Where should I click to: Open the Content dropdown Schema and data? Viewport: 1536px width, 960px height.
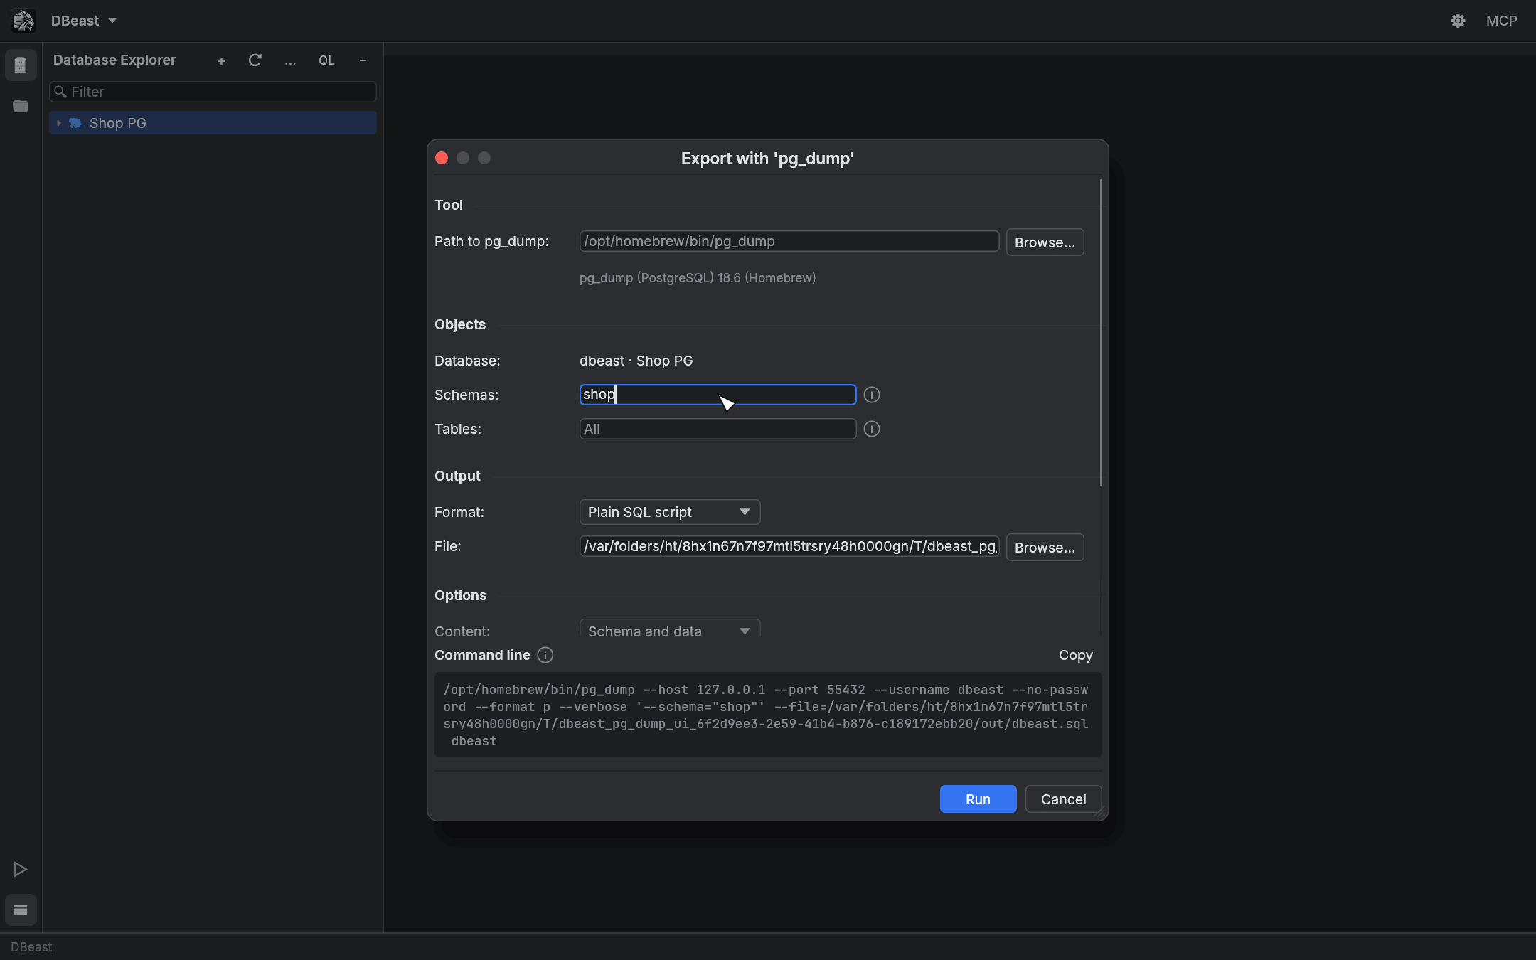point(669,629)
